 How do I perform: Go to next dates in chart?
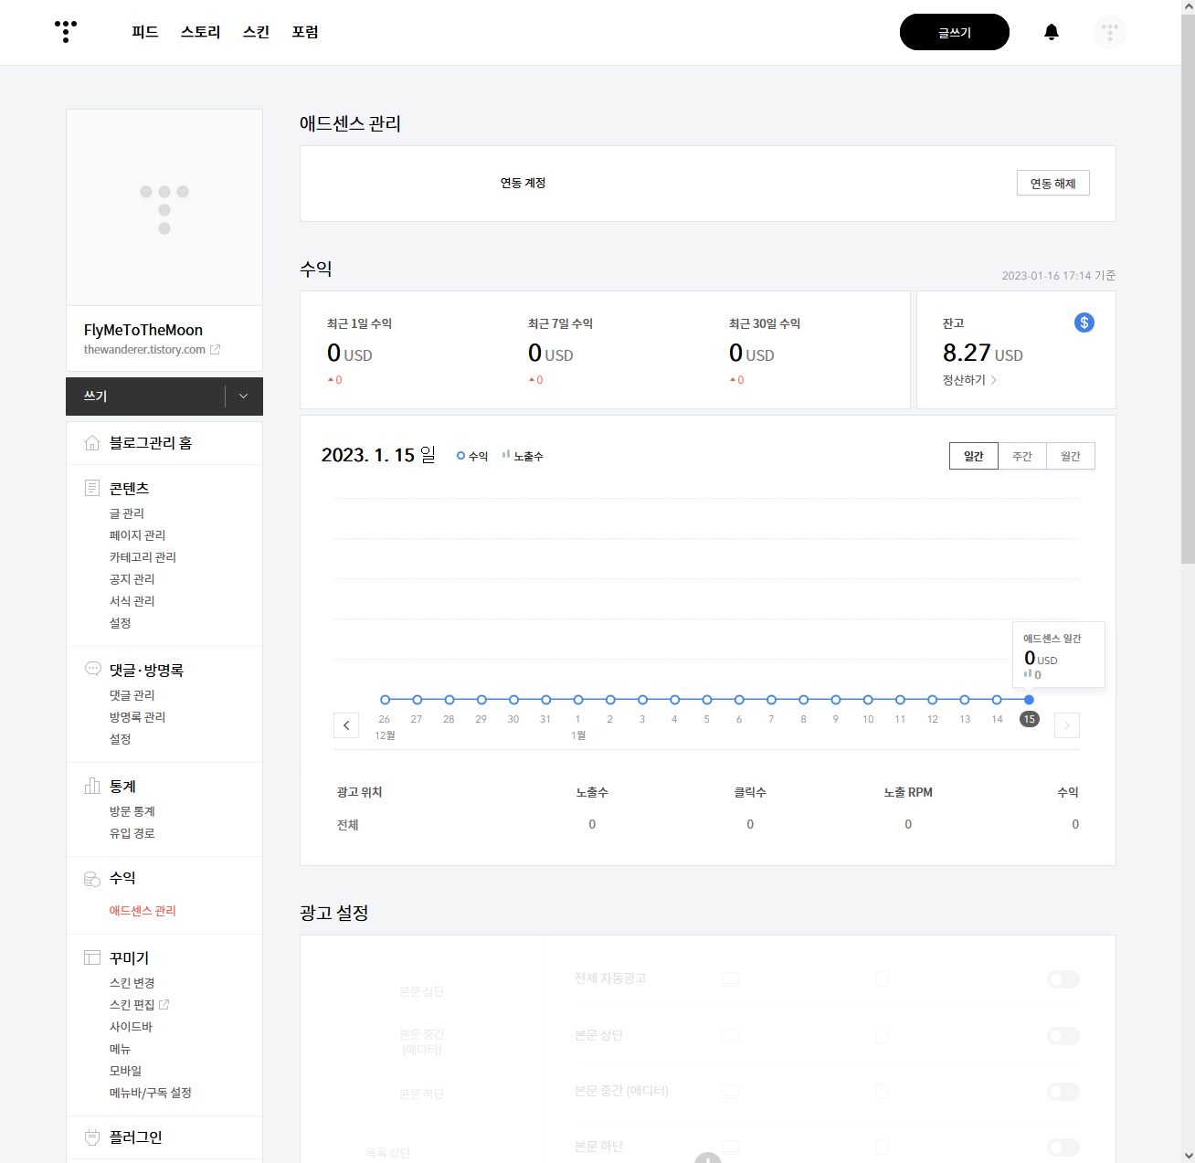click(1067, 725)
